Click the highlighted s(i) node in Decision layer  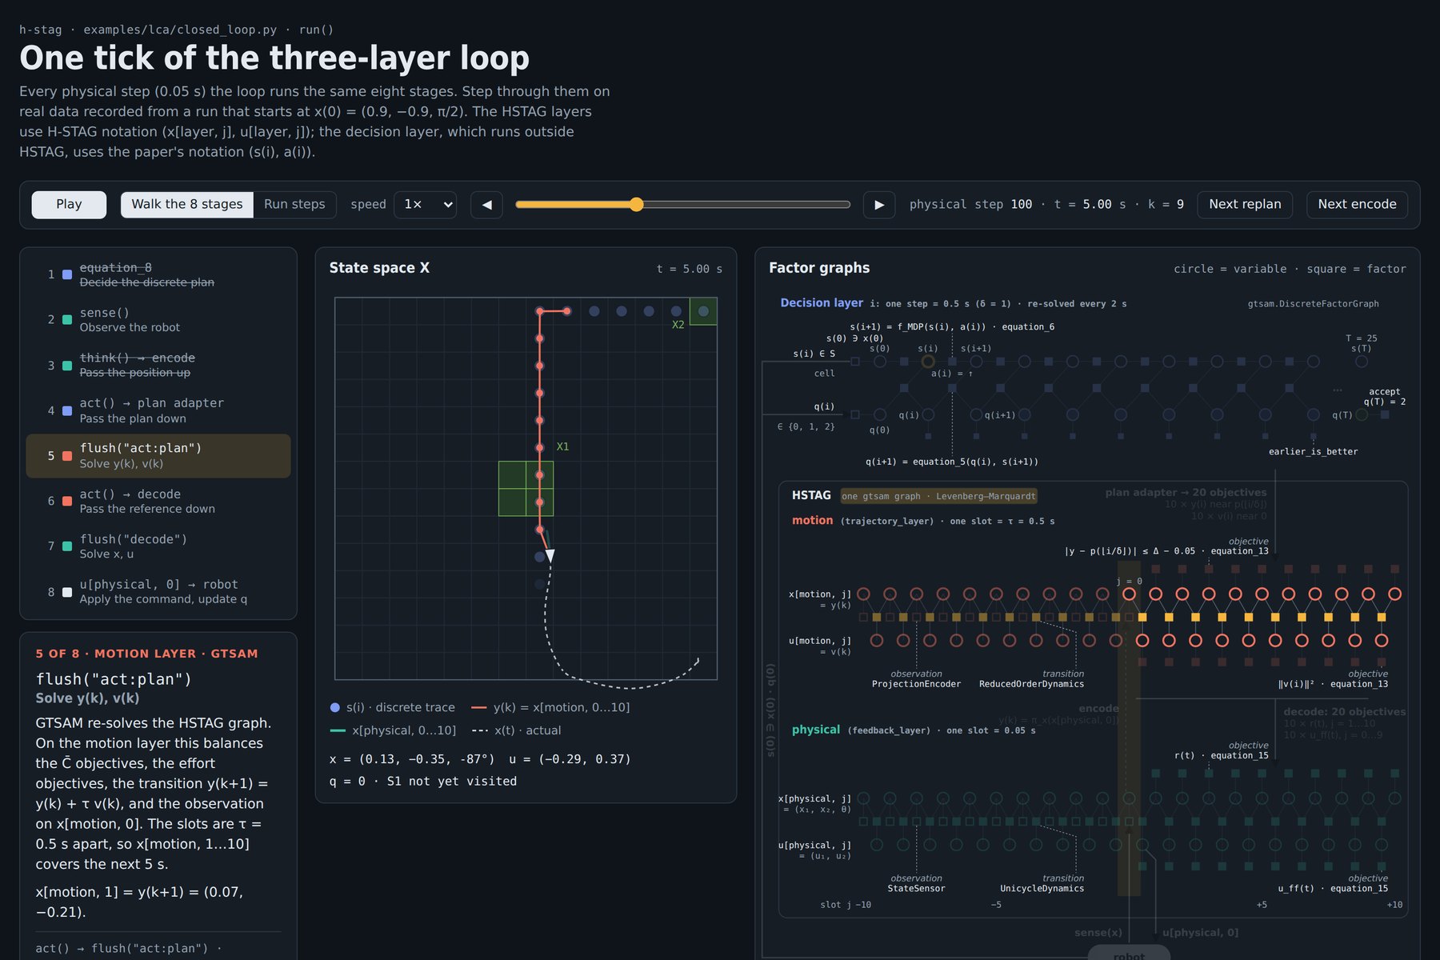[928, 362]
